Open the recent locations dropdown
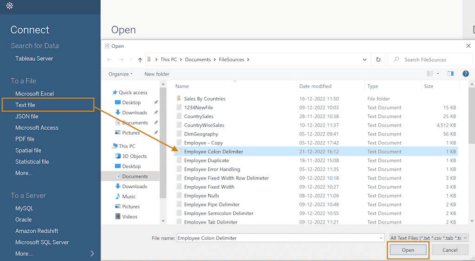475x261 pixels. 131,60
